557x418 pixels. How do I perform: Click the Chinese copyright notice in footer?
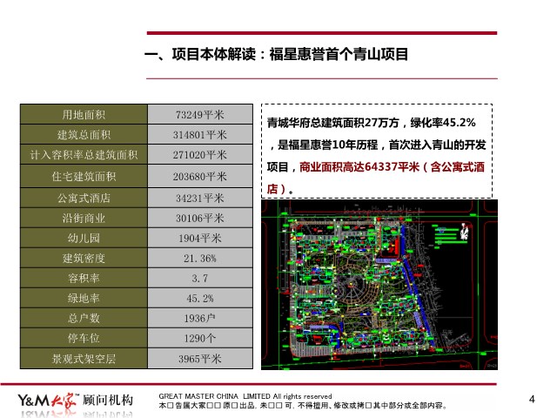pyautogui.click(x=302, y=405)
